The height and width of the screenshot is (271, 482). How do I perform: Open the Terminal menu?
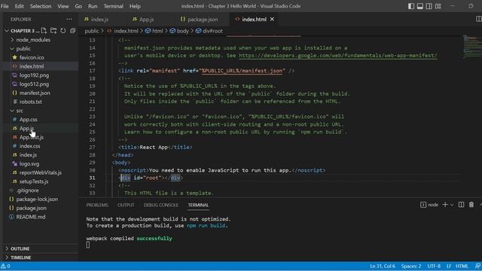tap(114, 6)
